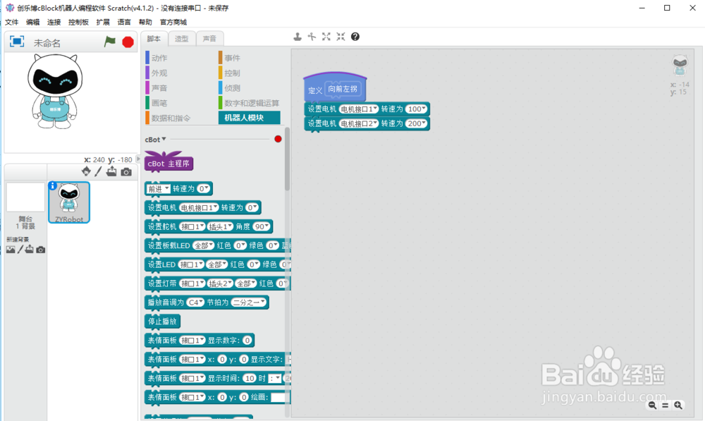The width and height of the screenshot is (705, 421).
Task: Paint a new sprite with the brush icon
Action: point(98,171)
